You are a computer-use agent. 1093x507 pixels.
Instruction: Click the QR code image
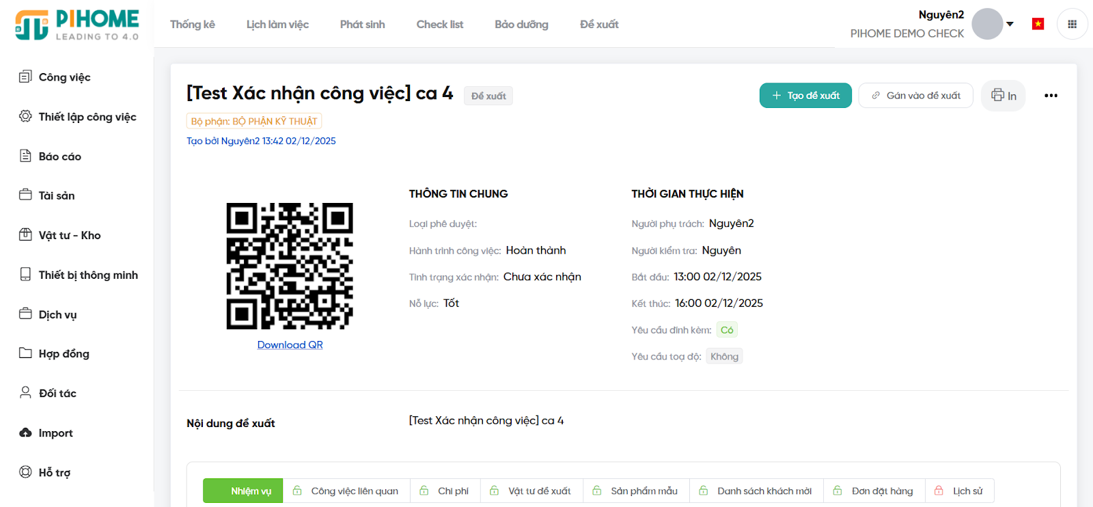click(x=290, y=266)
